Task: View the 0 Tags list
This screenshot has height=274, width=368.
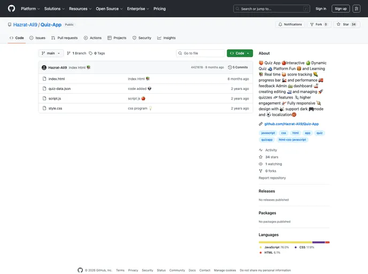Action: pos(97,54)
